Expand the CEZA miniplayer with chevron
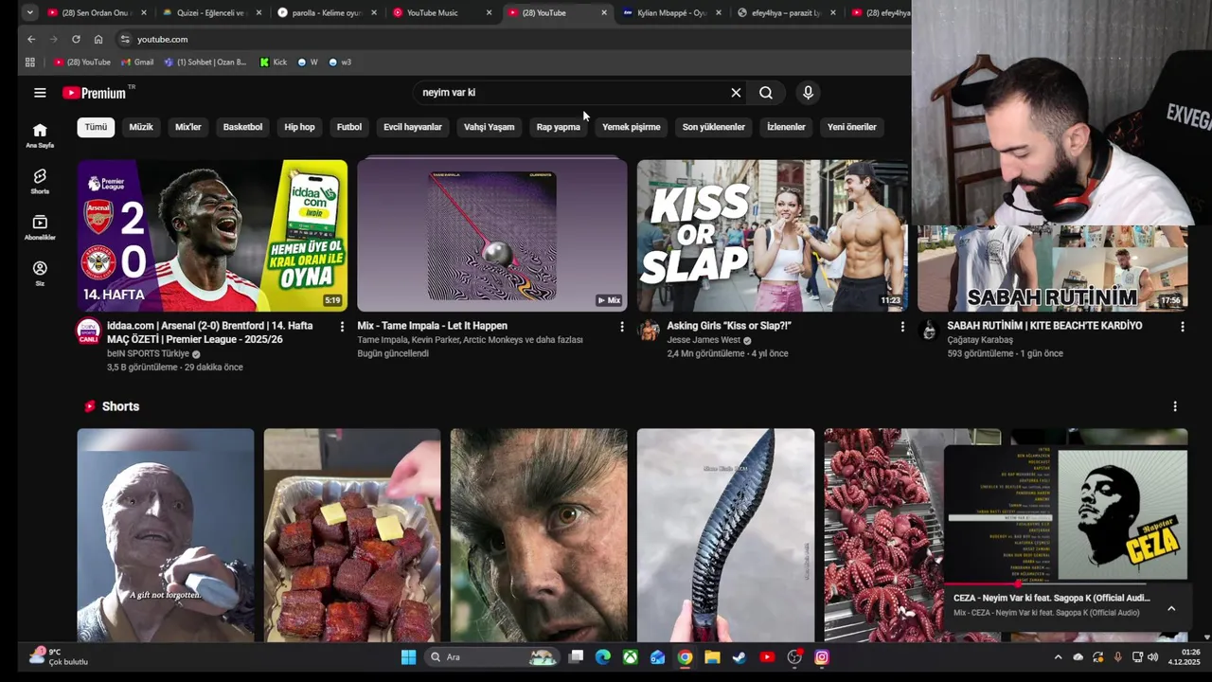 1171,609
